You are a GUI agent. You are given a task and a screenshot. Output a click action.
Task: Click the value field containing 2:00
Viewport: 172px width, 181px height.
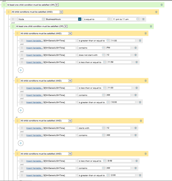click(123, 175)
